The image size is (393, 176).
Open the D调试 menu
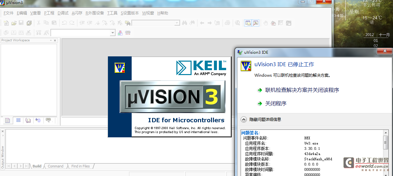(x=63, y=13)
